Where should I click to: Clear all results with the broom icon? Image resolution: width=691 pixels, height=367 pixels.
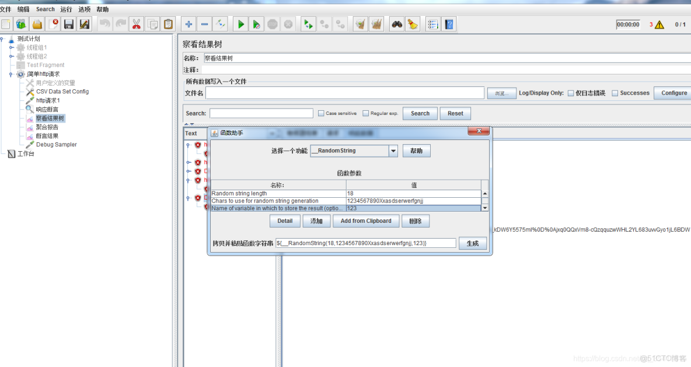pyautogui.click(x=376, y=23)
